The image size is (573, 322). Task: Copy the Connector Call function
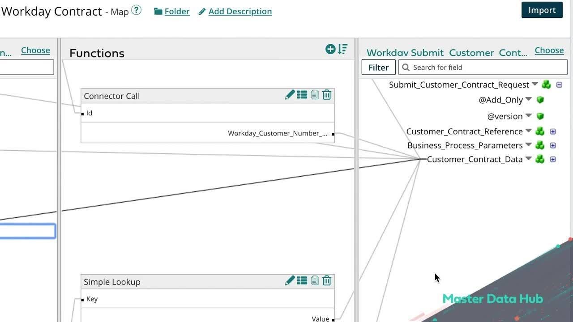tap(315, 95)
